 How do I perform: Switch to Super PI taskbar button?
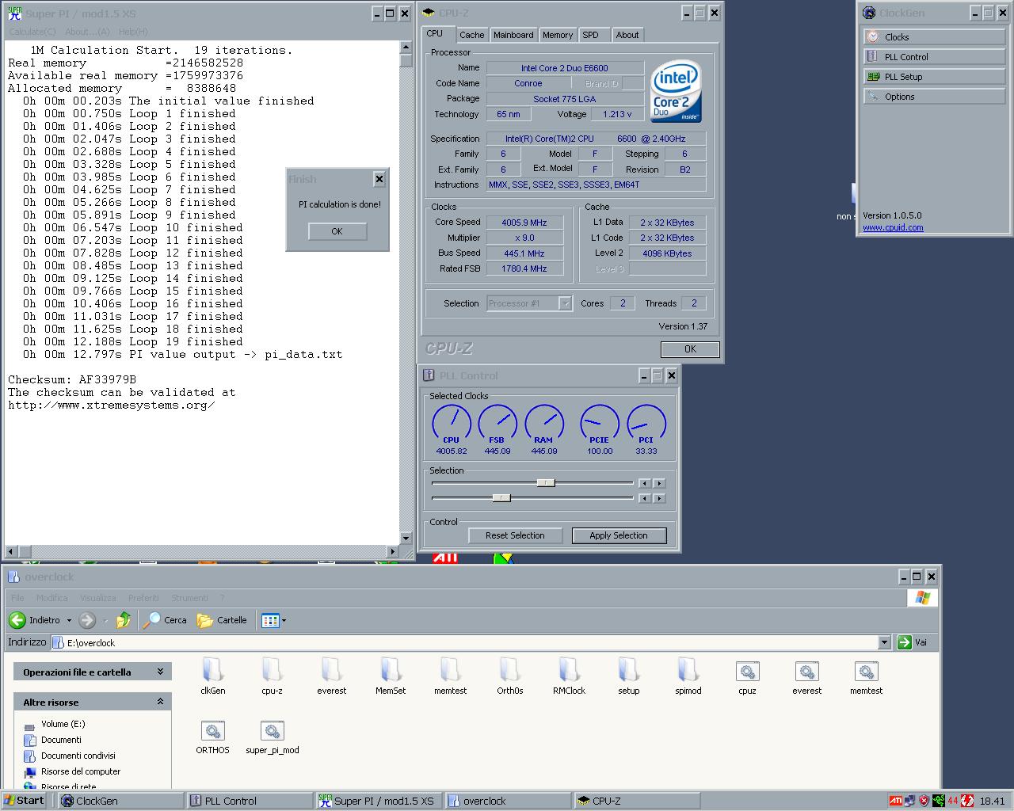point(378,801)
